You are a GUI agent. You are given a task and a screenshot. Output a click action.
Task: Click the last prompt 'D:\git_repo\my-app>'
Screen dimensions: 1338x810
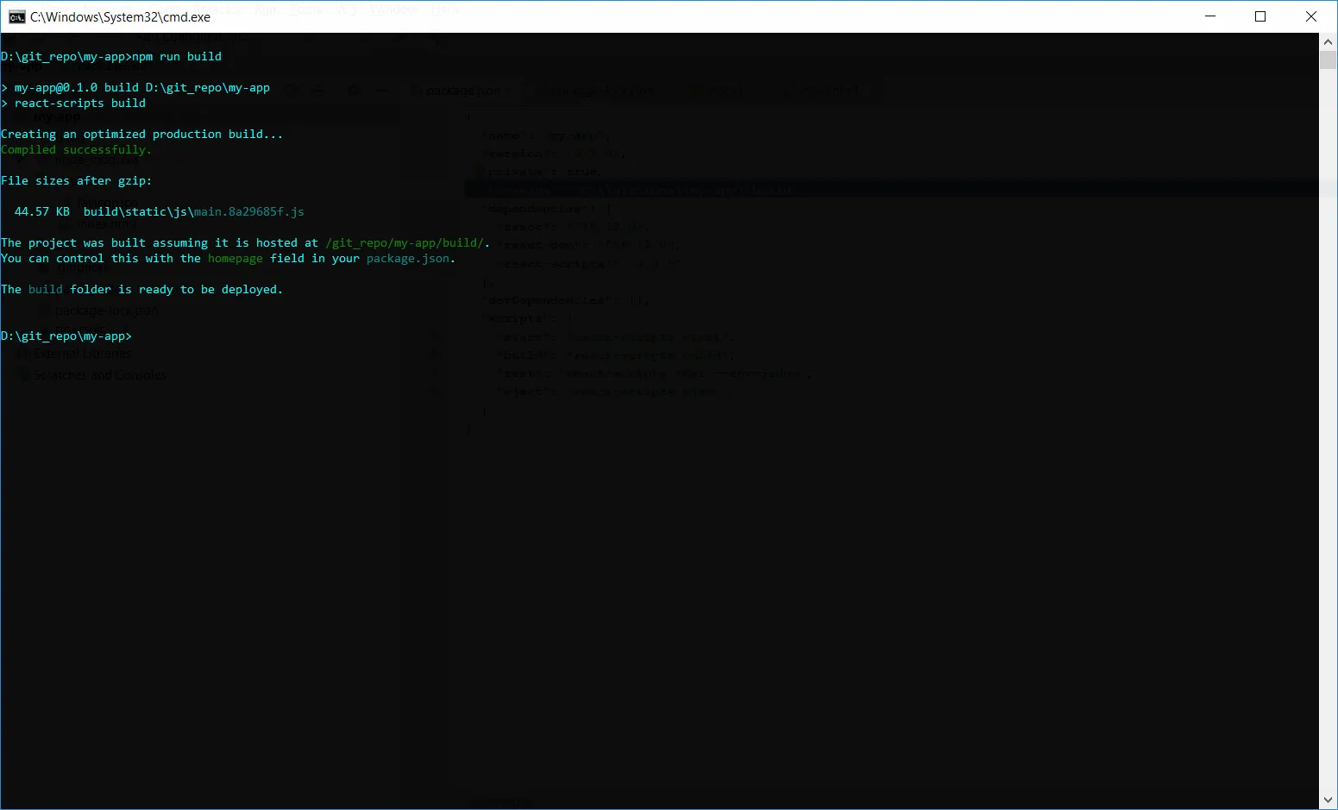point(66,336)
